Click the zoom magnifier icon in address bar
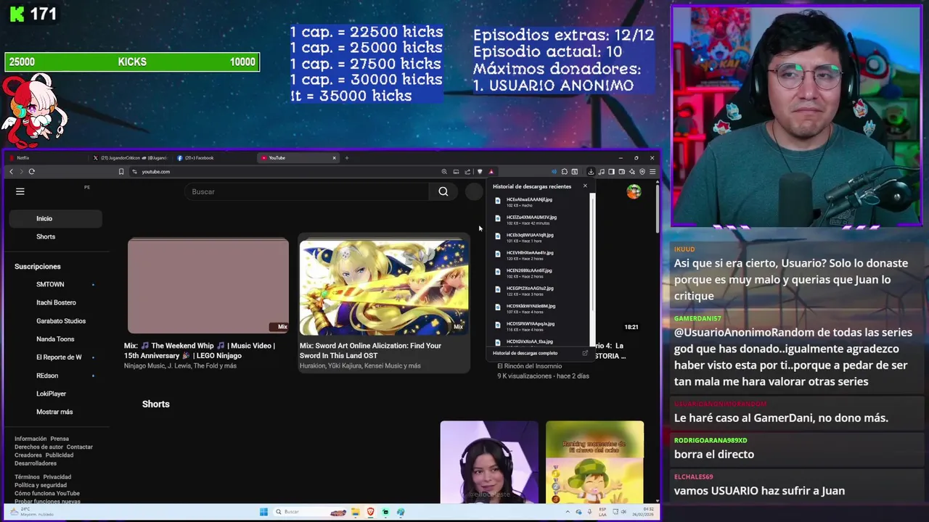This screenshot has height=522, width=929. (x=444, y=172)
